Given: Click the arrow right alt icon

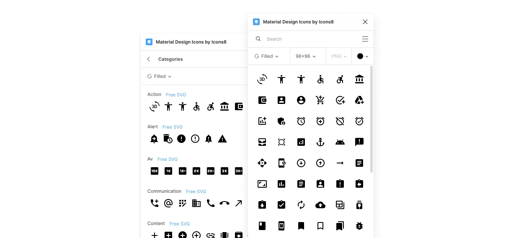Looking at the screenshot, I should pyautogui.click(x=340, y=163).
